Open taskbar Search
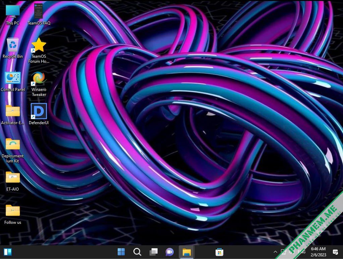The height and width of the screenshot is (259, 343). tap(137, 252)
